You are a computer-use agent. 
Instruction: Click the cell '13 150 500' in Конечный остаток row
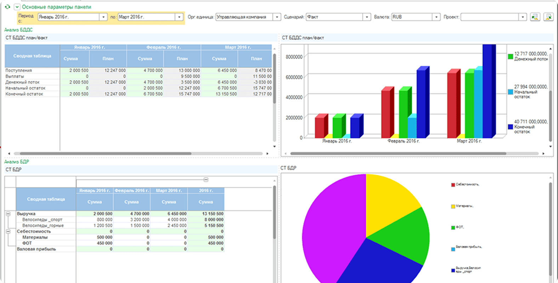[x=220, y=94]
